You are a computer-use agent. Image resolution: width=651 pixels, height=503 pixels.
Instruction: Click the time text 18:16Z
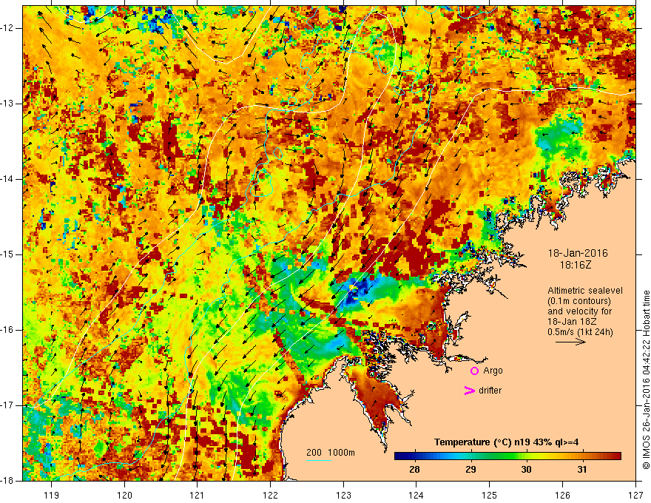pos(575,265)
